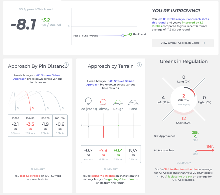Select the 150-200 pin distance cell
The height and width of the screenshot is (195, 220).
tap(45, 125)
